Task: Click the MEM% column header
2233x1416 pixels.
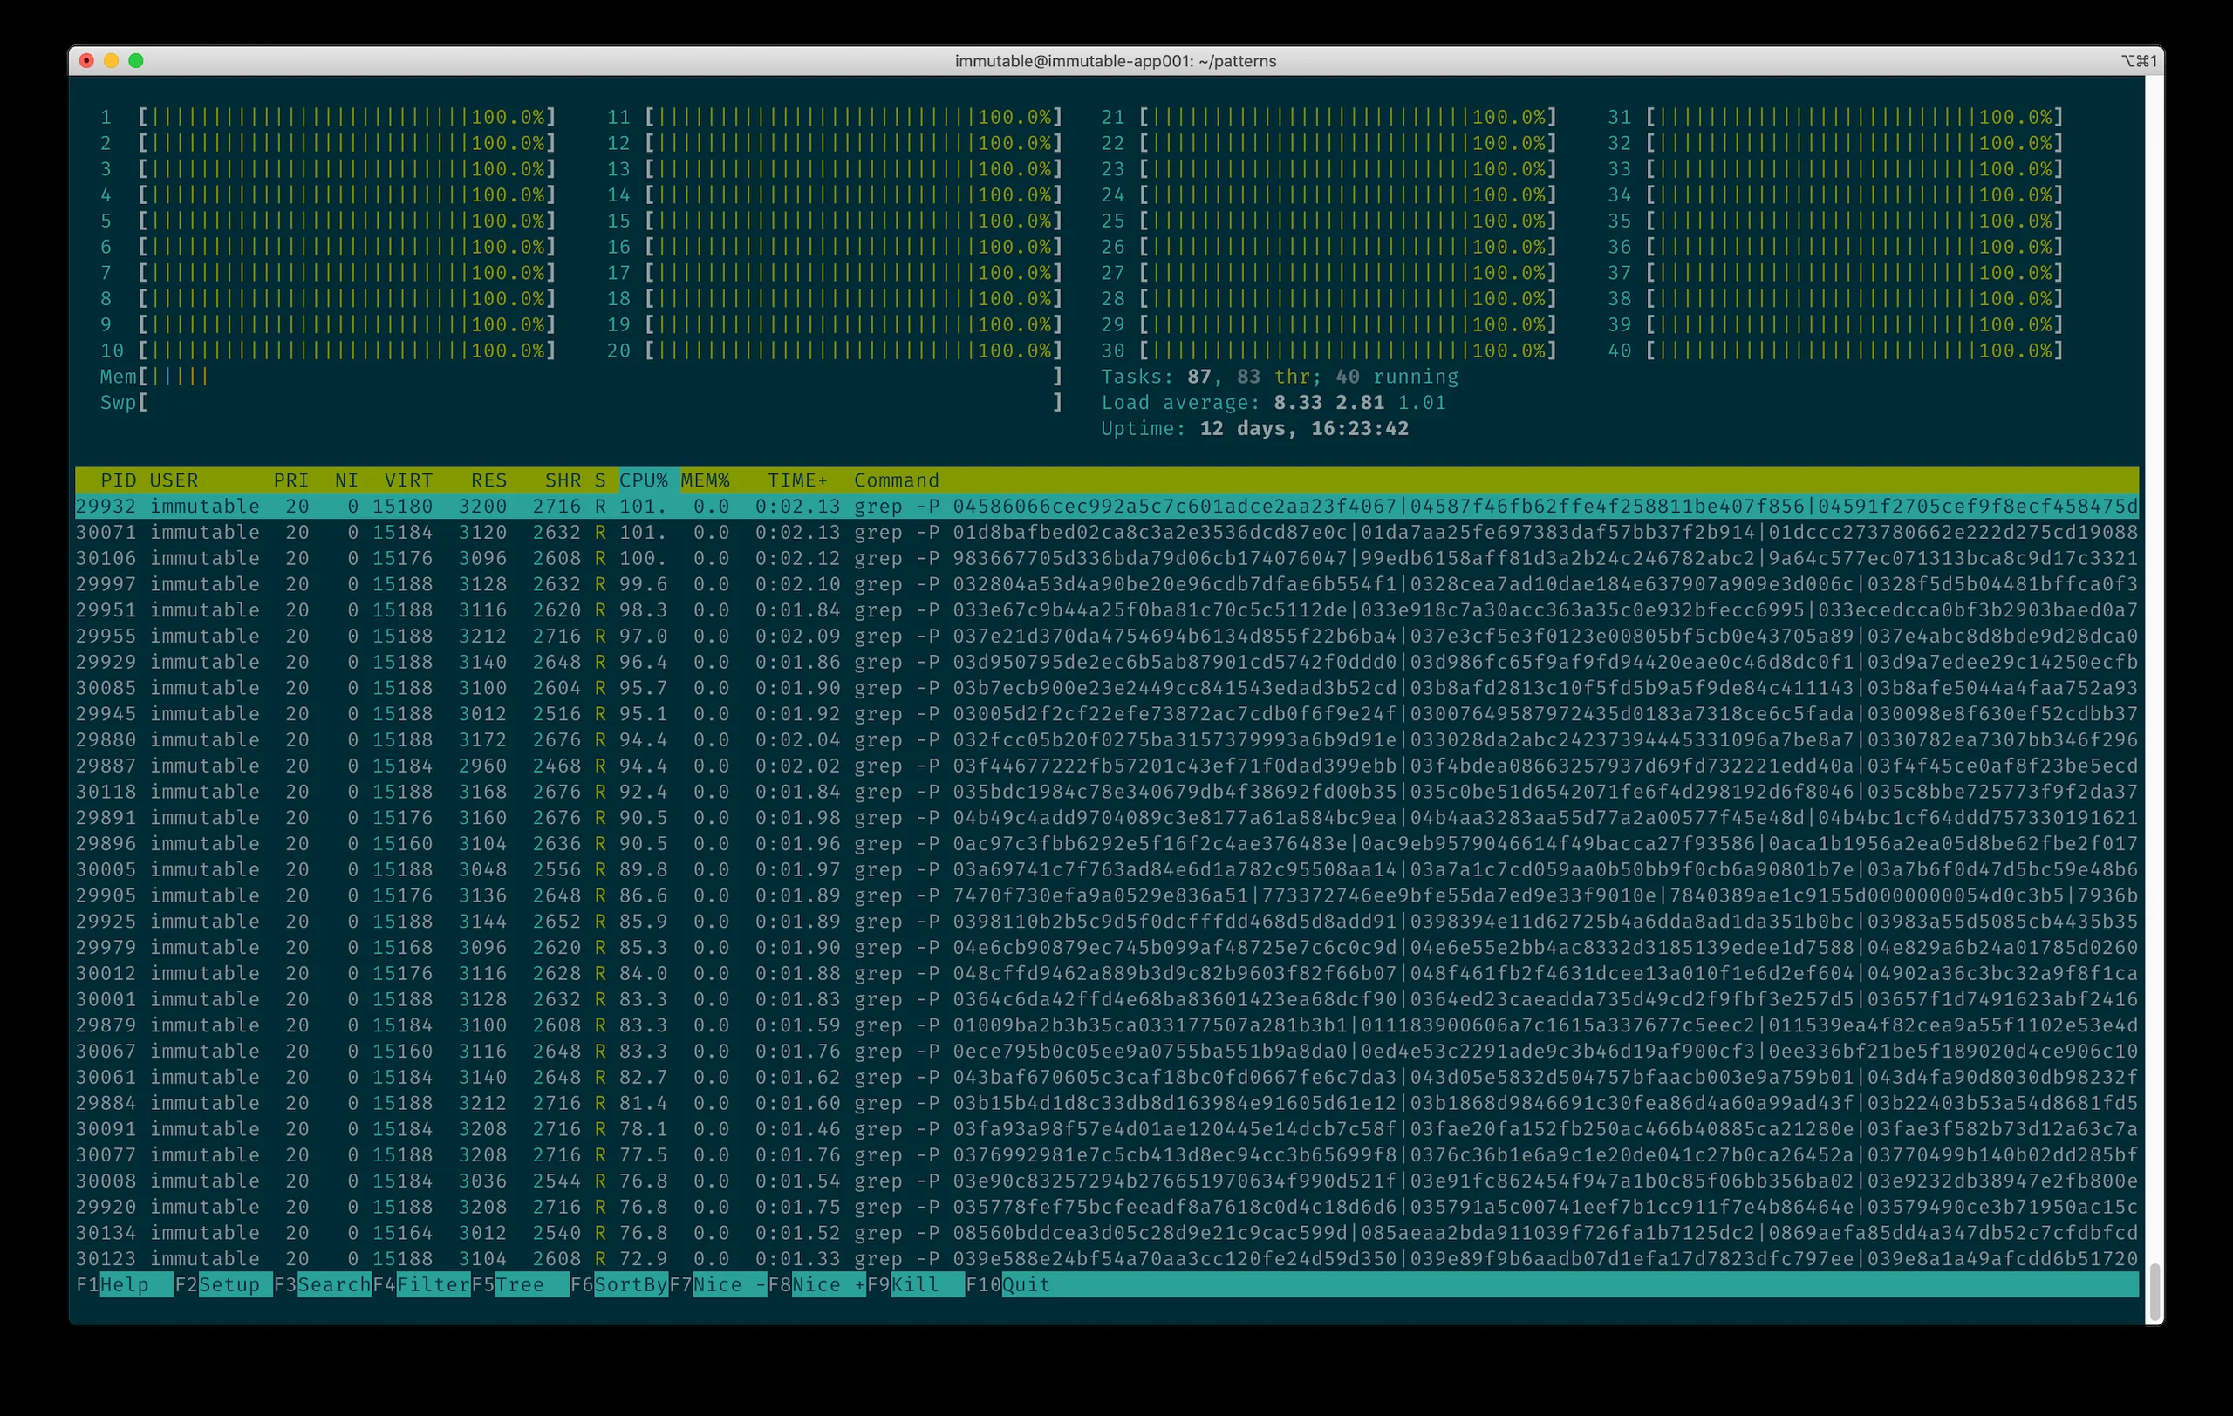Action: coord(706,480)
